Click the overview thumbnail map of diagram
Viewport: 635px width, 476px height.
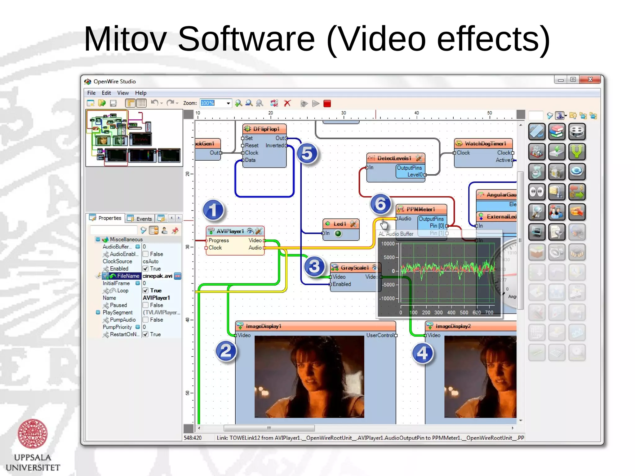point(134,138)
